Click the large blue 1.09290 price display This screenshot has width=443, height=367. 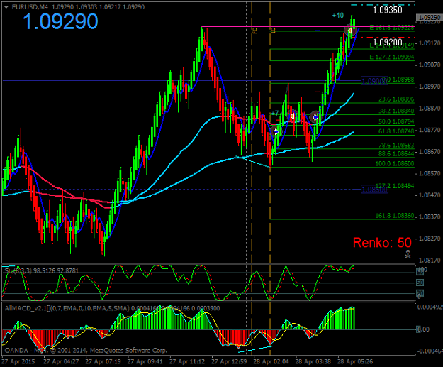(x=60, y=21)
